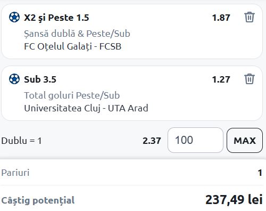The image size is (266, 211).
Task: Delete the Sub 3.5 bet
Action: tap(250, 79)
